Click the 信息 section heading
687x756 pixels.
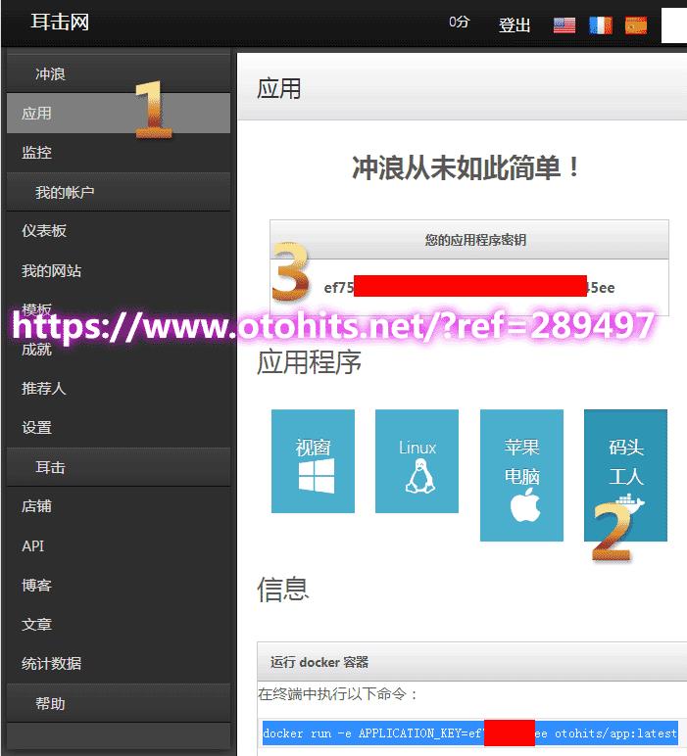[282, 590]
